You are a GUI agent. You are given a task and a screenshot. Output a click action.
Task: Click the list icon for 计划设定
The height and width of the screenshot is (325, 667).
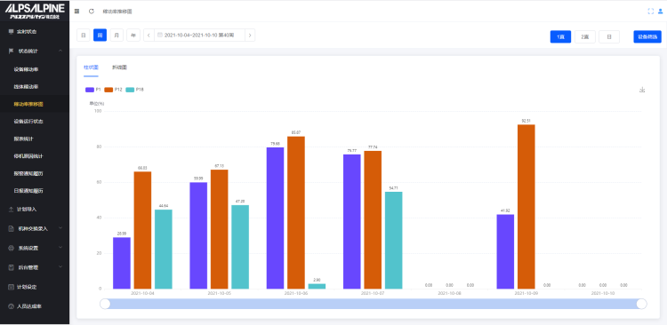pyautogui.click(x=11, y=287)
